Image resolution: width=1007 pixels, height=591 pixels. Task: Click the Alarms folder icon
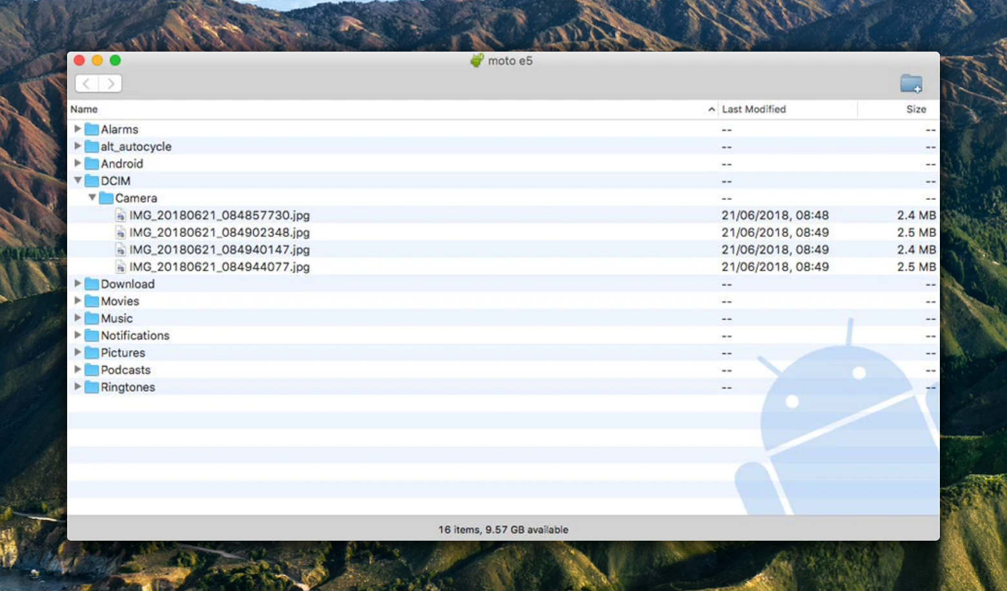(x=92, y=129)
